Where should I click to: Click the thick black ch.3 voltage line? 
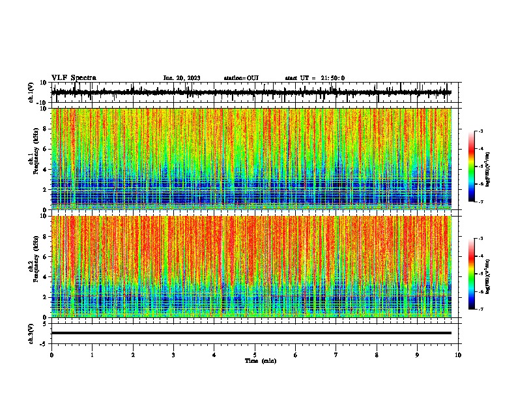click(251, 333)
